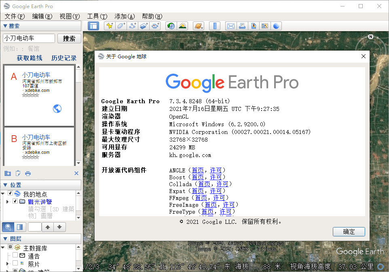Expand the 照片 layer node
The image size is (389, 272).
pos(7,263)
